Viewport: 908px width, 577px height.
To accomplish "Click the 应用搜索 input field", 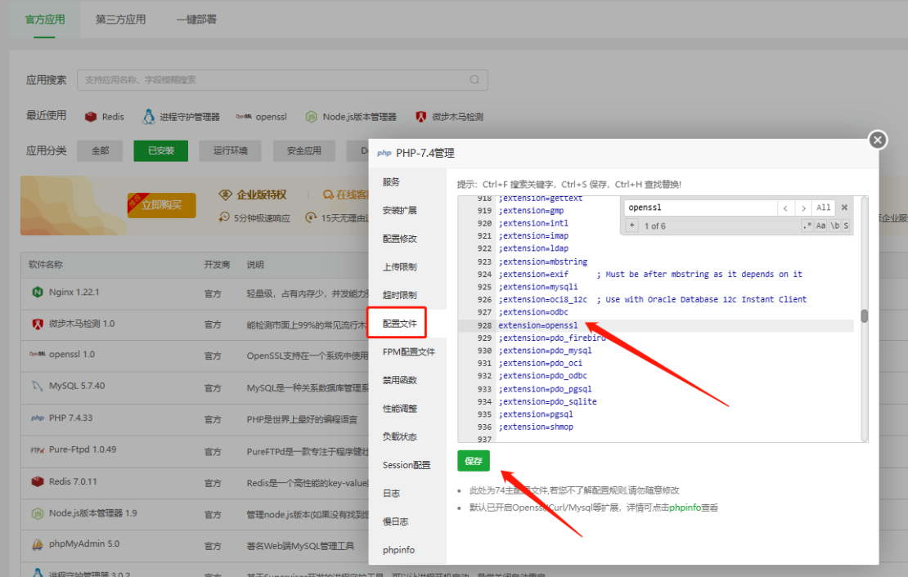I will click(282, 80).
